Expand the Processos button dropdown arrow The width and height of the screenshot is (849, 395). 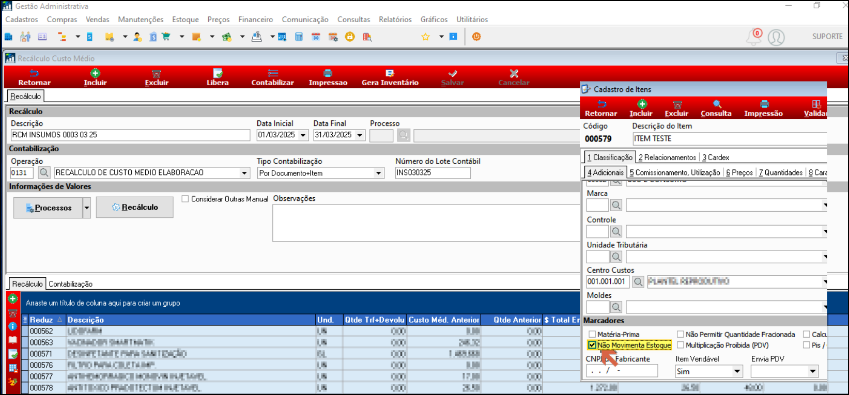coord(87,208)
